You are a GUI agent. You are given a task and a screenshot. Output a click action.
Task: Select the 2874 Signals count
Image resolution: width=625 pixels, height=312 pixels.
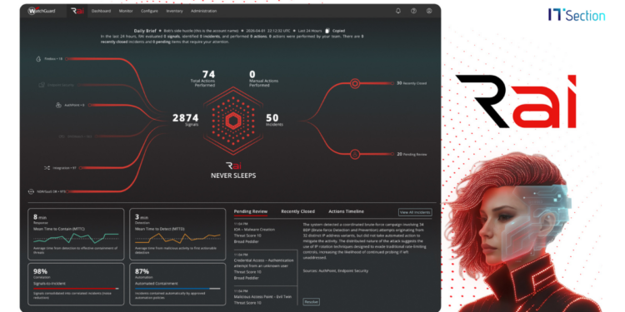[x=185, y=119]
